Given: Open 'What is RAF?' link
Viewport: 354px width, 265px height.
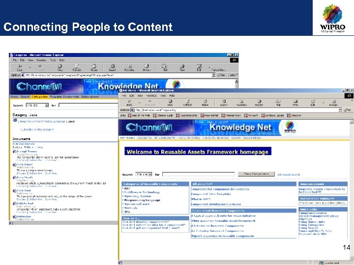Looking at the screenshot, I should tap(201, 199).
